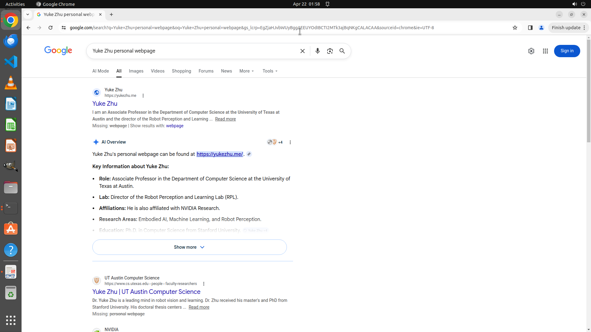Open Google quick settings gear

click(x=531, y=51)
